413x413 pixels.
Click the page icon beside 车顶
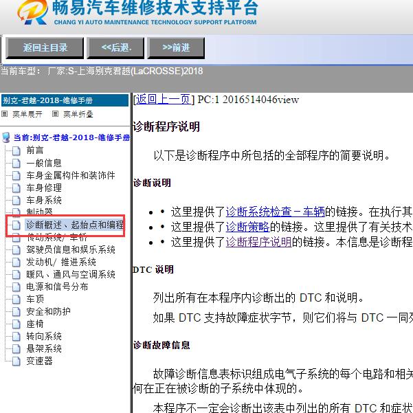[16, 300]
